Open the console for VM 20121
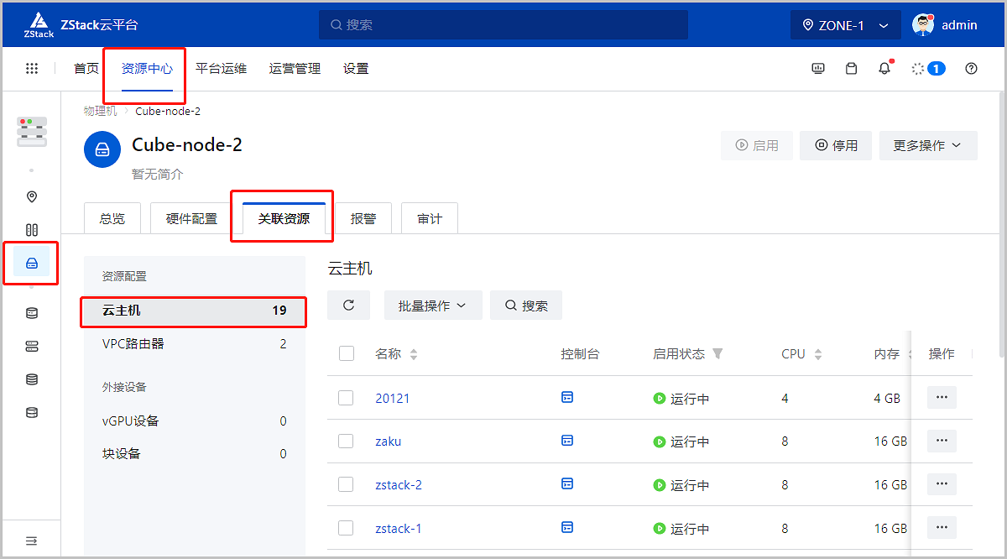Viewport: 1007px width, 559px height. click(567, 398)
